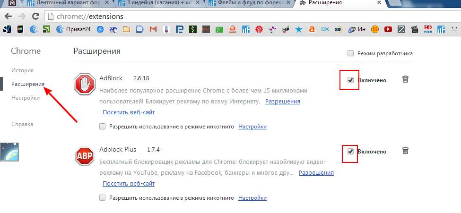The height and width of the screenshot is (213, 461).
Task: Remove Adblock Plus with its trash icon
Action: pos(405,151)
